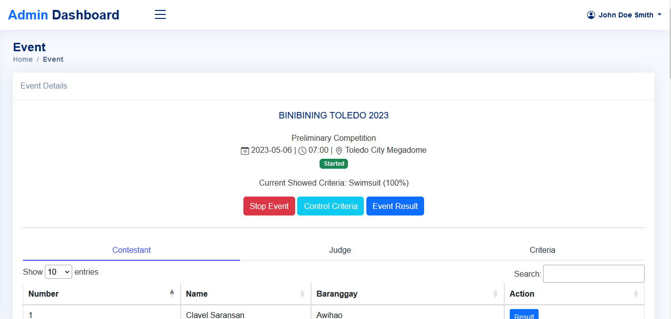
Task: Switch to the Judge tab
Action: 340,250
